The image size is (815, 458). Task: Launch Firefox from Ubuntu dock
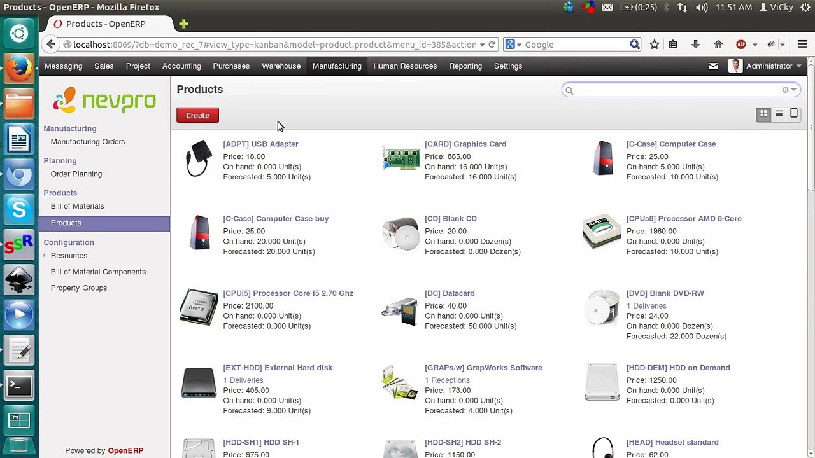tap(19, 69)
